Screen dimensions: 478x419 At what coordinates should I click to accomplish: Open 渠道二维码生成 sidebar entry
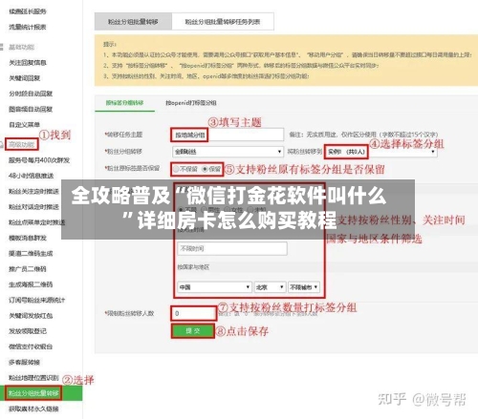click(x=31, y=253)
